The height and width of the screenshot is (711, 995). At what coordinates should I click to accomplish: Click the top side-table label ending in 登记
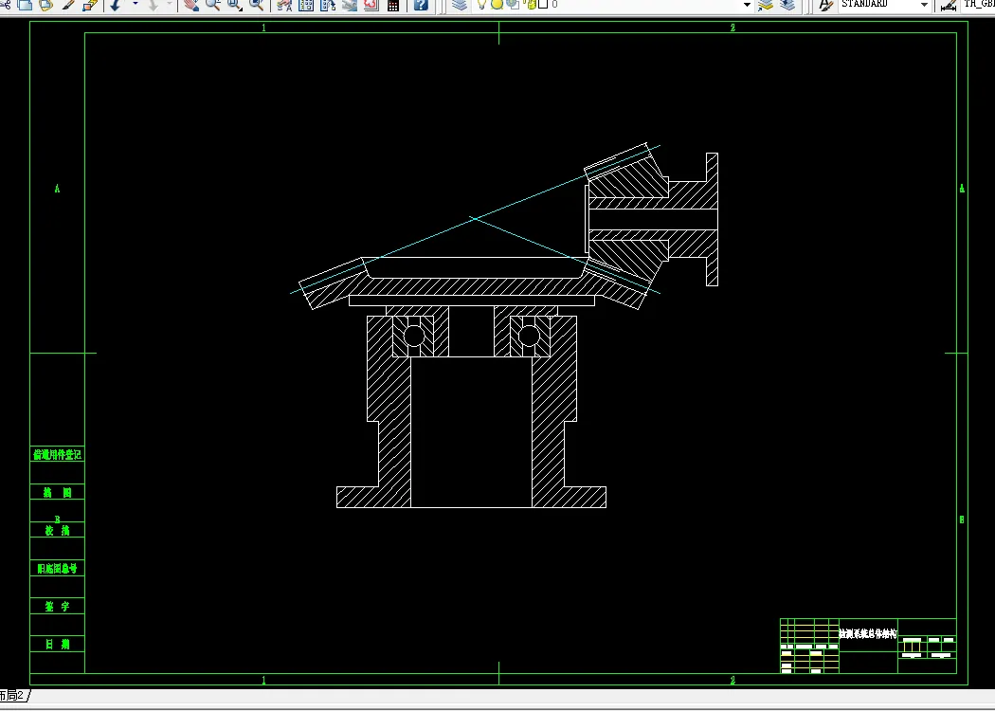pos(57,454)
